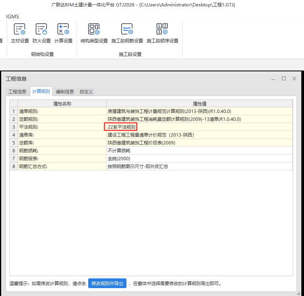Click the 定额规则: property name cell
Screen dimensions: 304x296
(62, 119)
